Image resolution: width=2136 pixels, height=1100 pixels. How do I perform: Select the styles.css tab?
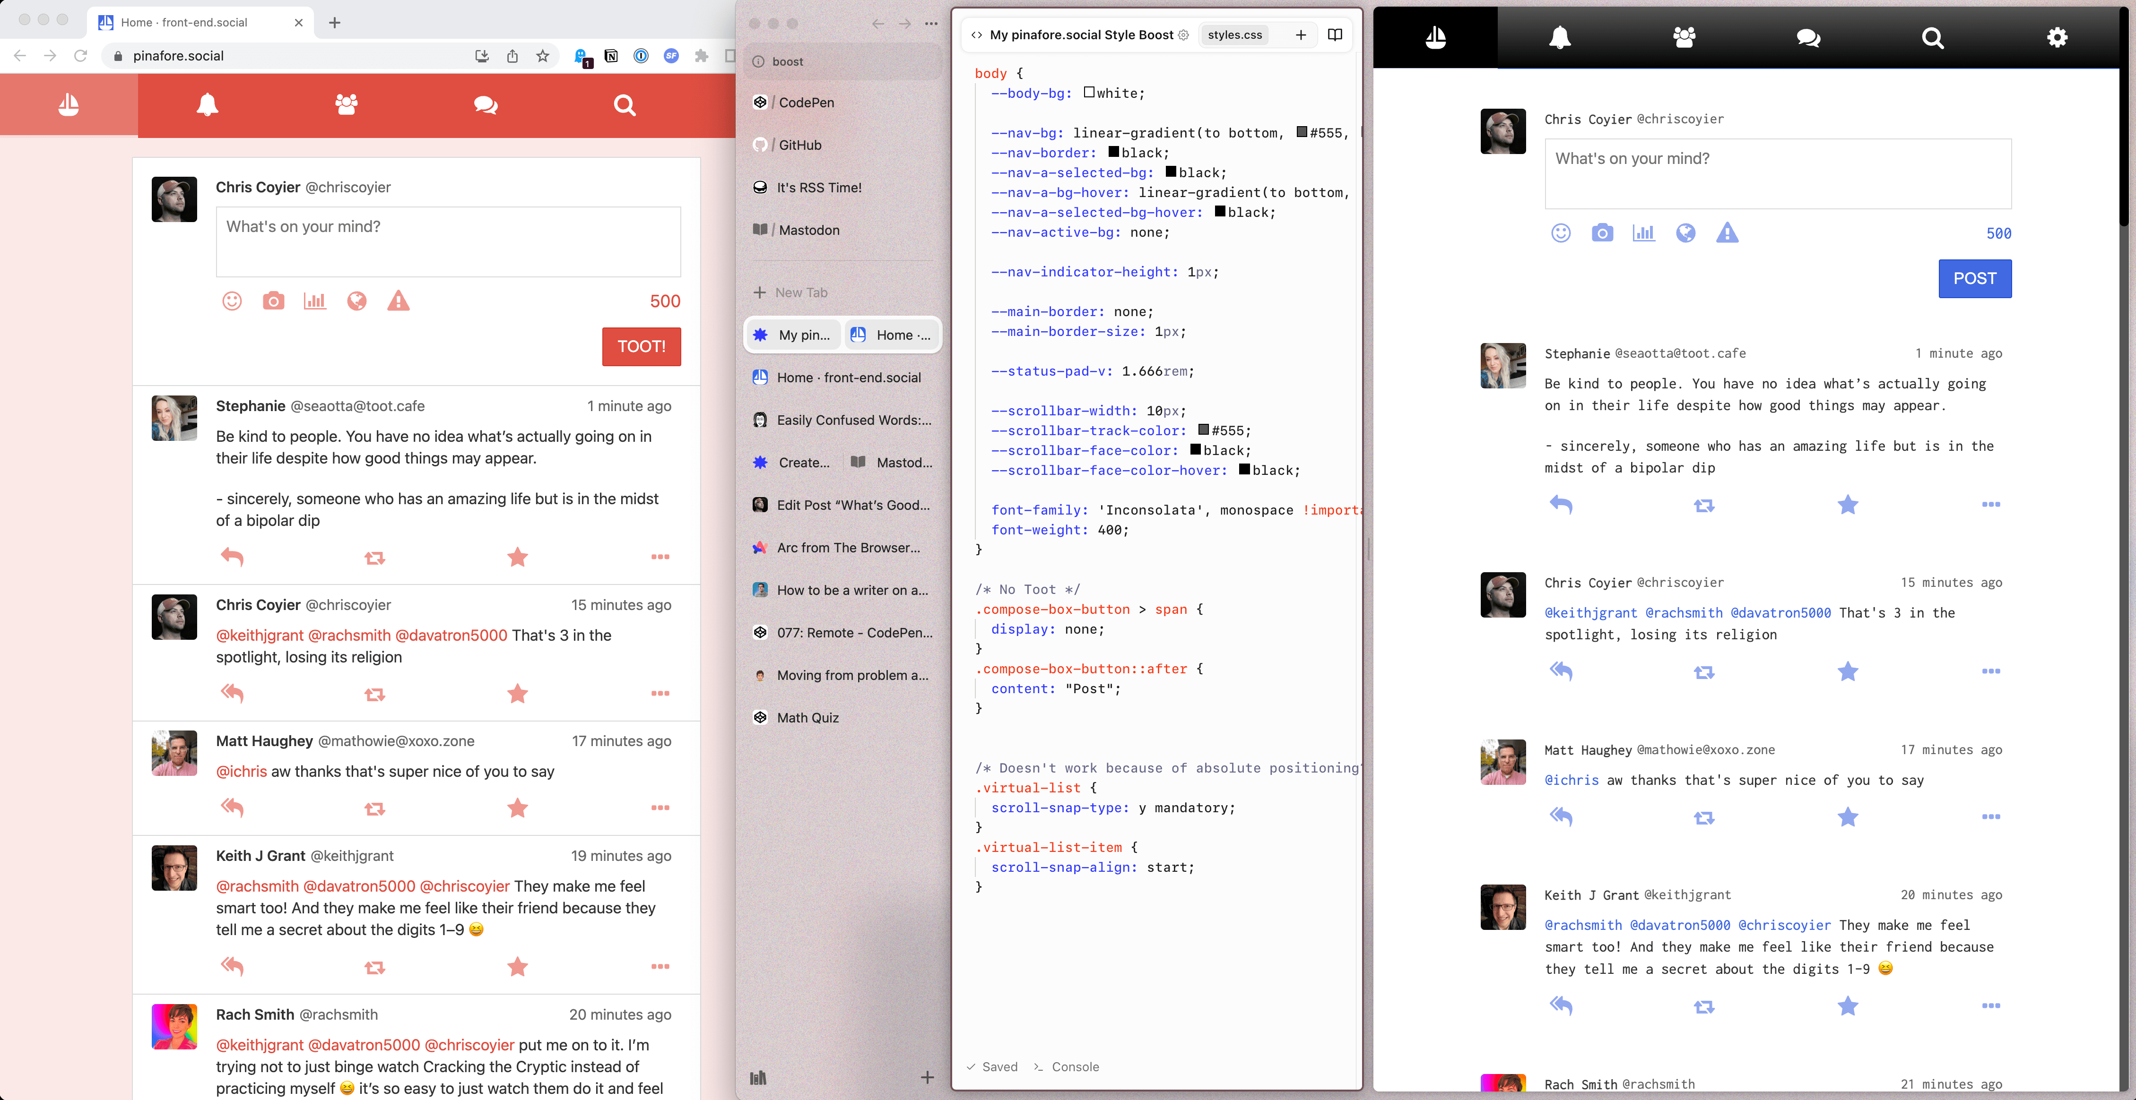tap(1234, 35)
